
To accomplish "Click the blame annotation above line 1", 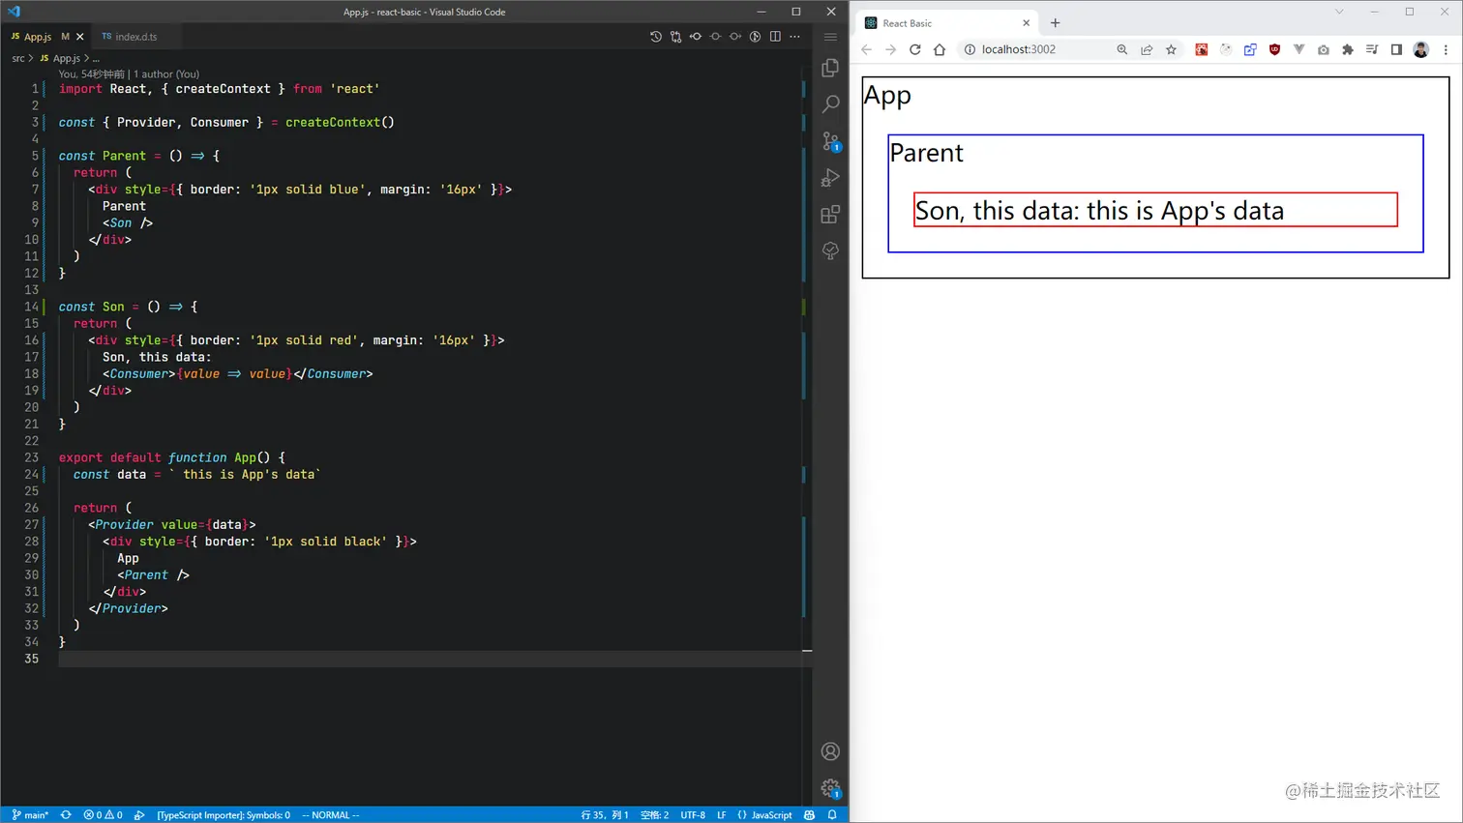I will tap(129, 73).
